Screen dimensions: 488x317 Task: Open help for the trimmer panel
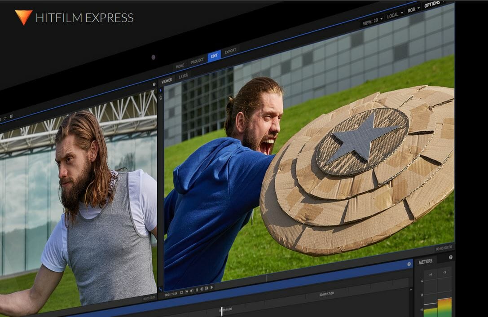(x=154, y=84)
